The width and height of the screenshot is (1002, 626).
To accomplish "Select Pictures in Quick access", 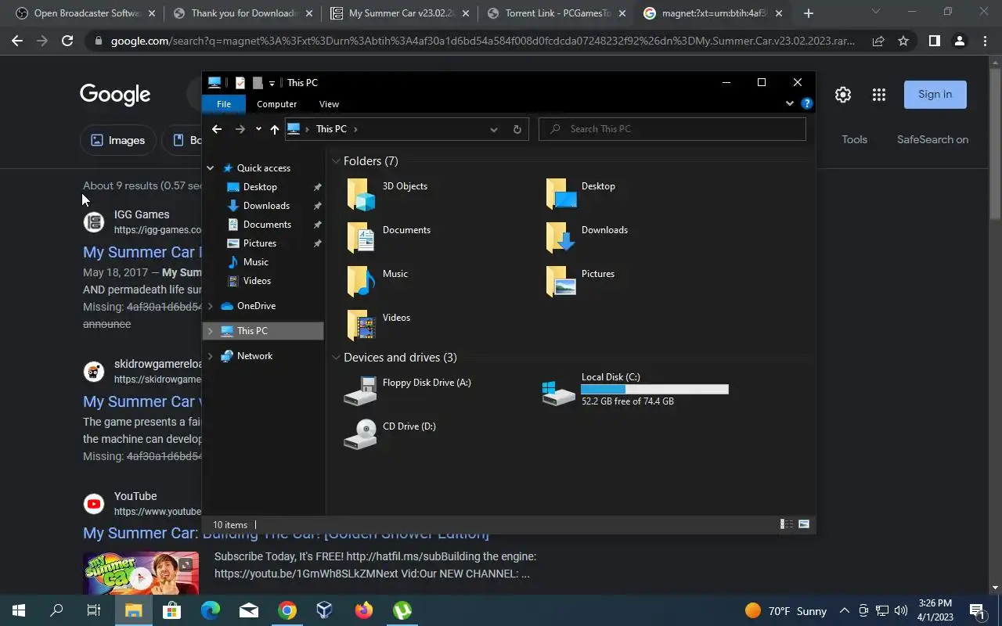I will 260,243.
